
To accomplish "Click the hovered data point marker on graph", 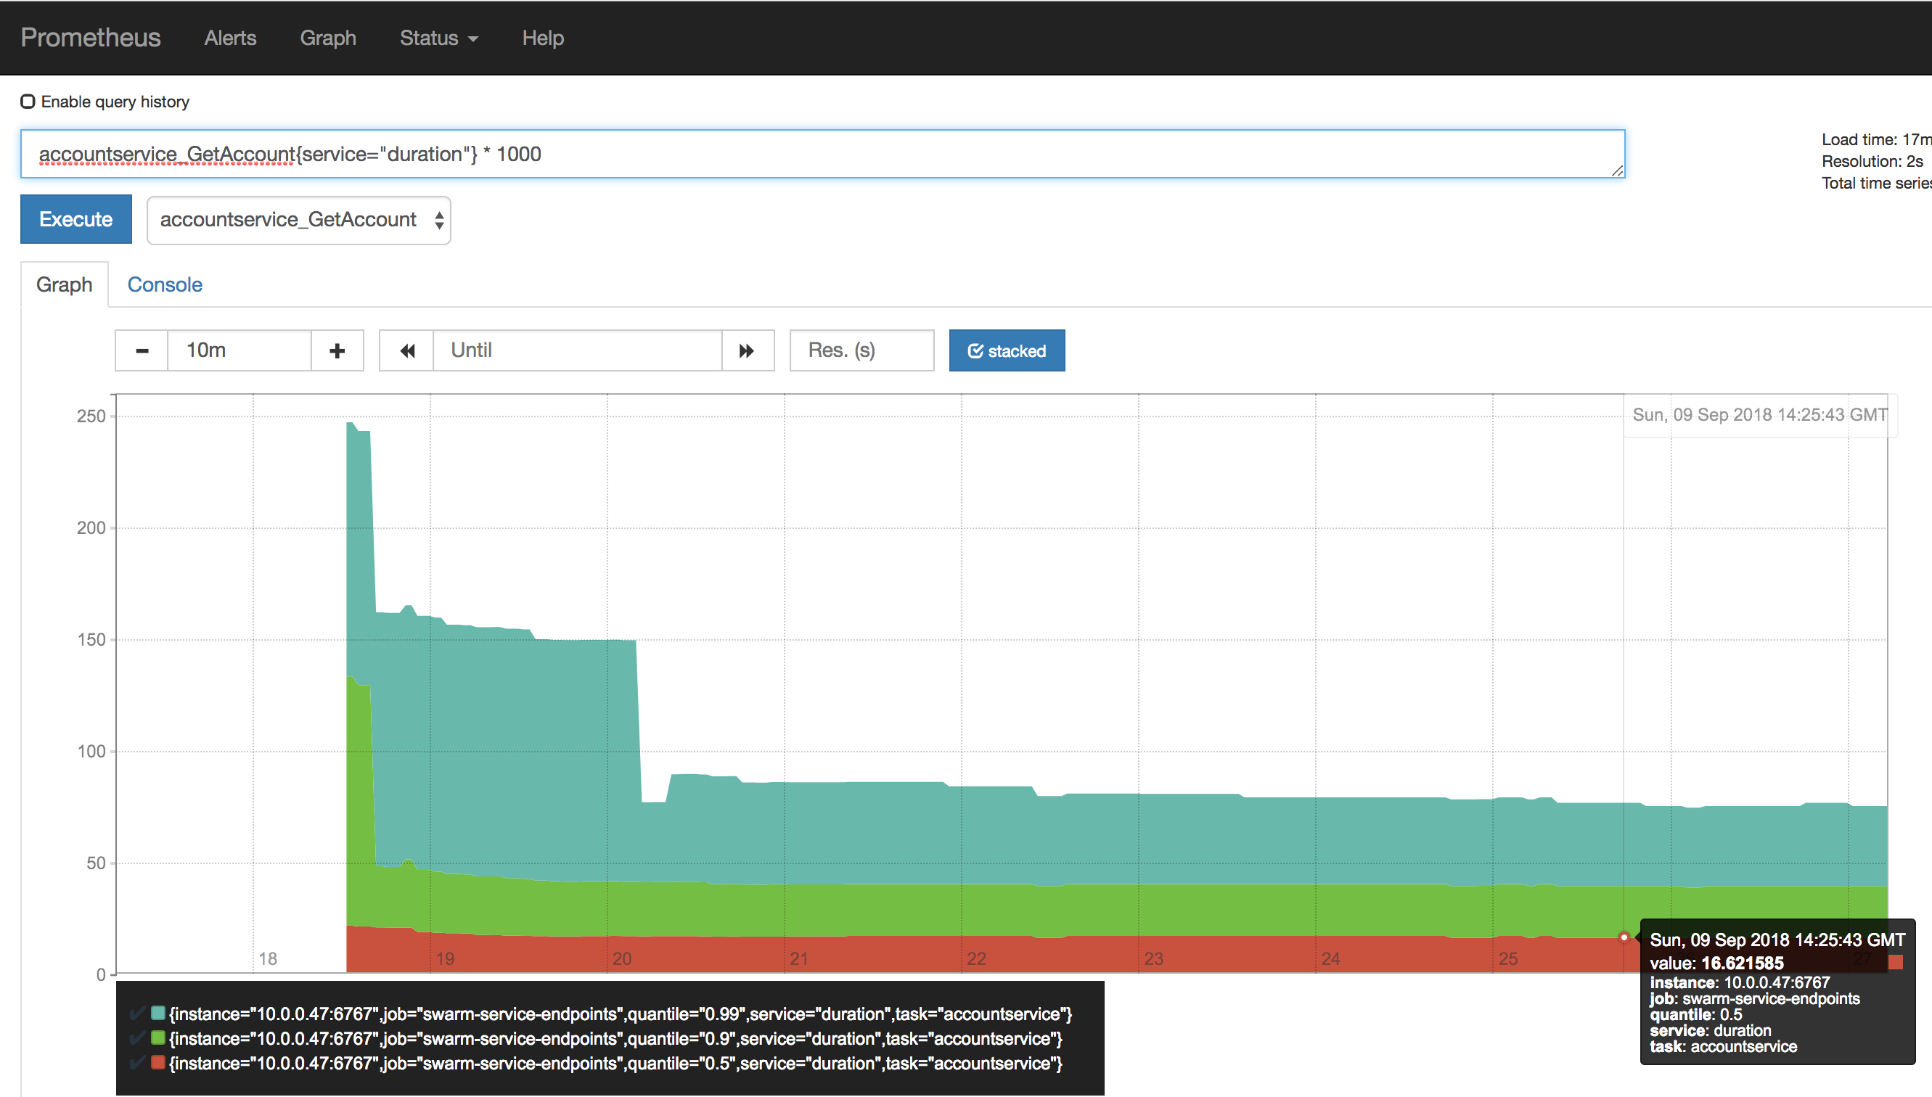I will click(x=1624, y=937).
